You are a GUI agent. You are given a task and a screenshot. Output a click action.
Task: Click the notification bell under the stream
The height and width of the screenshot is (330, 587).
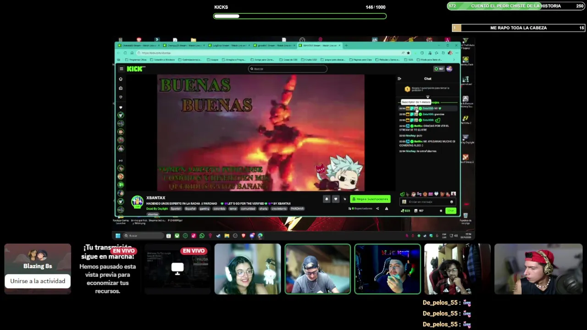point(327,199)
